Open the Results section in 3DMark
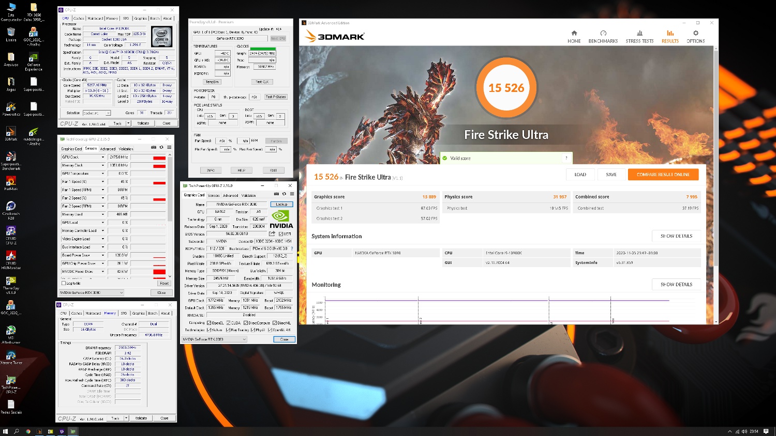 [x=670, y=37]
